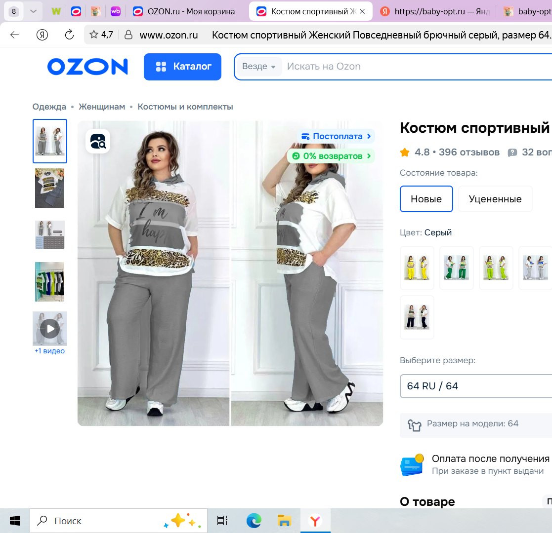552x533 pixels.
Task: Choose the blue-trim suit color swatch
Action: pos(536,268)
